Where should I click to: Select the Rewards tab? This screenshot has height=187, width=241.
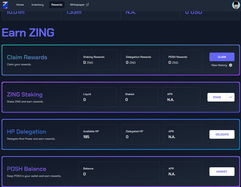tap(57, 5)
